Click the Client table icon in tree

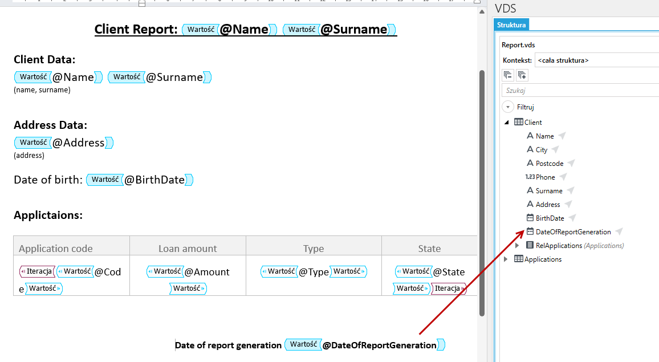519,122
